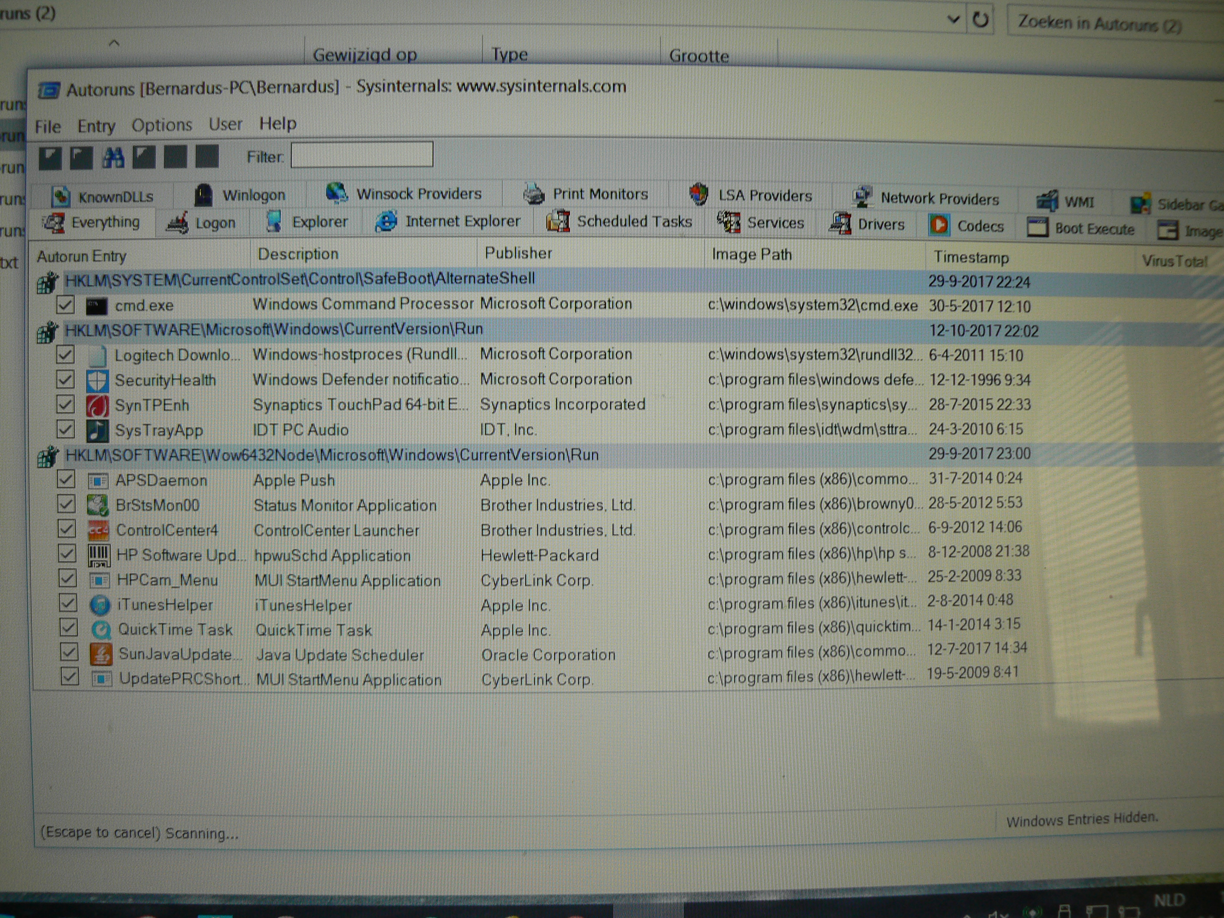Open the File menu

[48, 127]
